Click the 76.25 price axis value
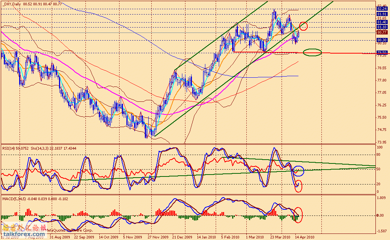The image size is (390, 240). pos(382,105)
